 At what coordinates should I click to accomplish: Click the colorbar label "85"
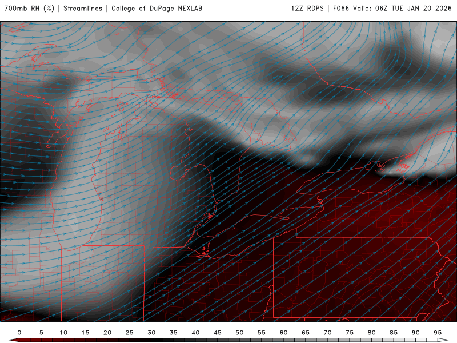click(x=394, y=333)
